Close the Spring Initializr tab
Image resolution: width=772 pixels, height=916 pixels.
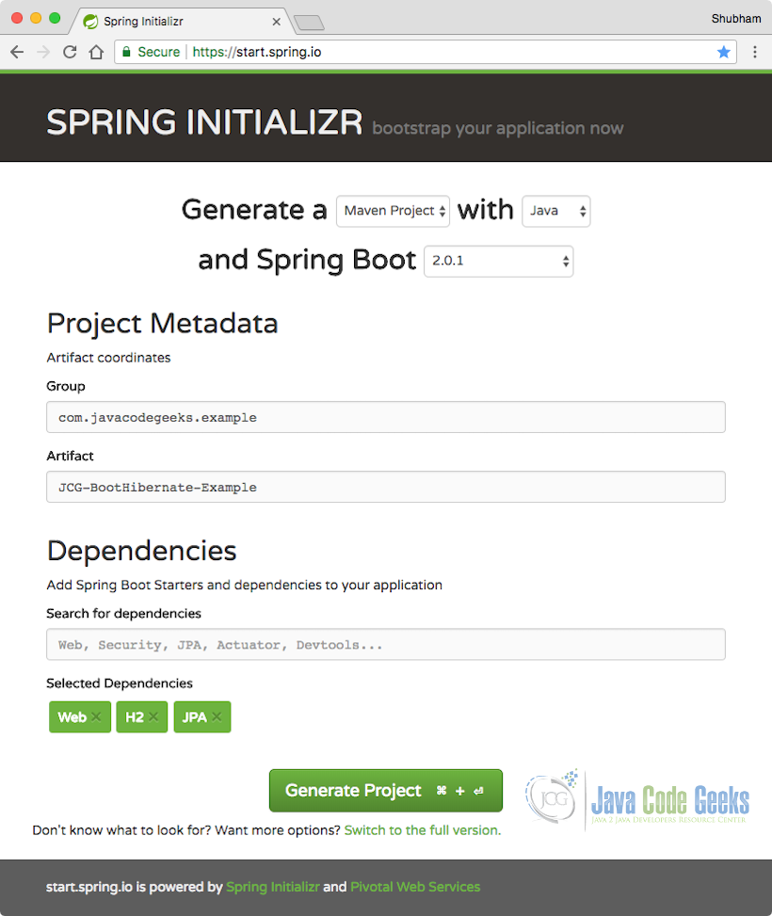(277, 22)
